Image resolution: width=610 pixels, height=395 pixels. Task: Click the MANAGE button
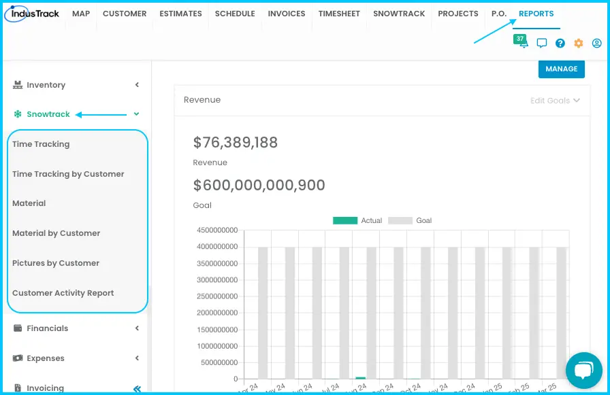(562, 69)
